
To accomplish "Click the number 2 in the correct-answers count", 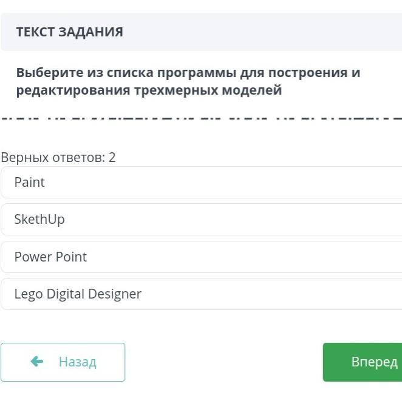I will (x=112, y=158).
